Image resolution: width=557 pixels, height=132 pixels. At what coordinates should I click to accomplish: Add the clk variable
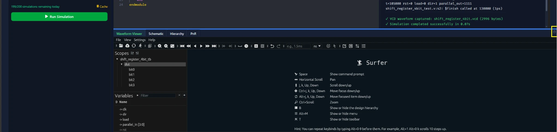pos(123,109)
